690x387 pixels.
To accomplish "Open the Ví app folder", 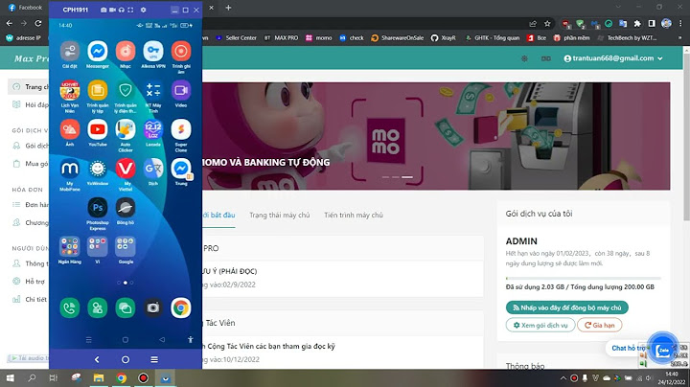I will click(x=97, y=247).
